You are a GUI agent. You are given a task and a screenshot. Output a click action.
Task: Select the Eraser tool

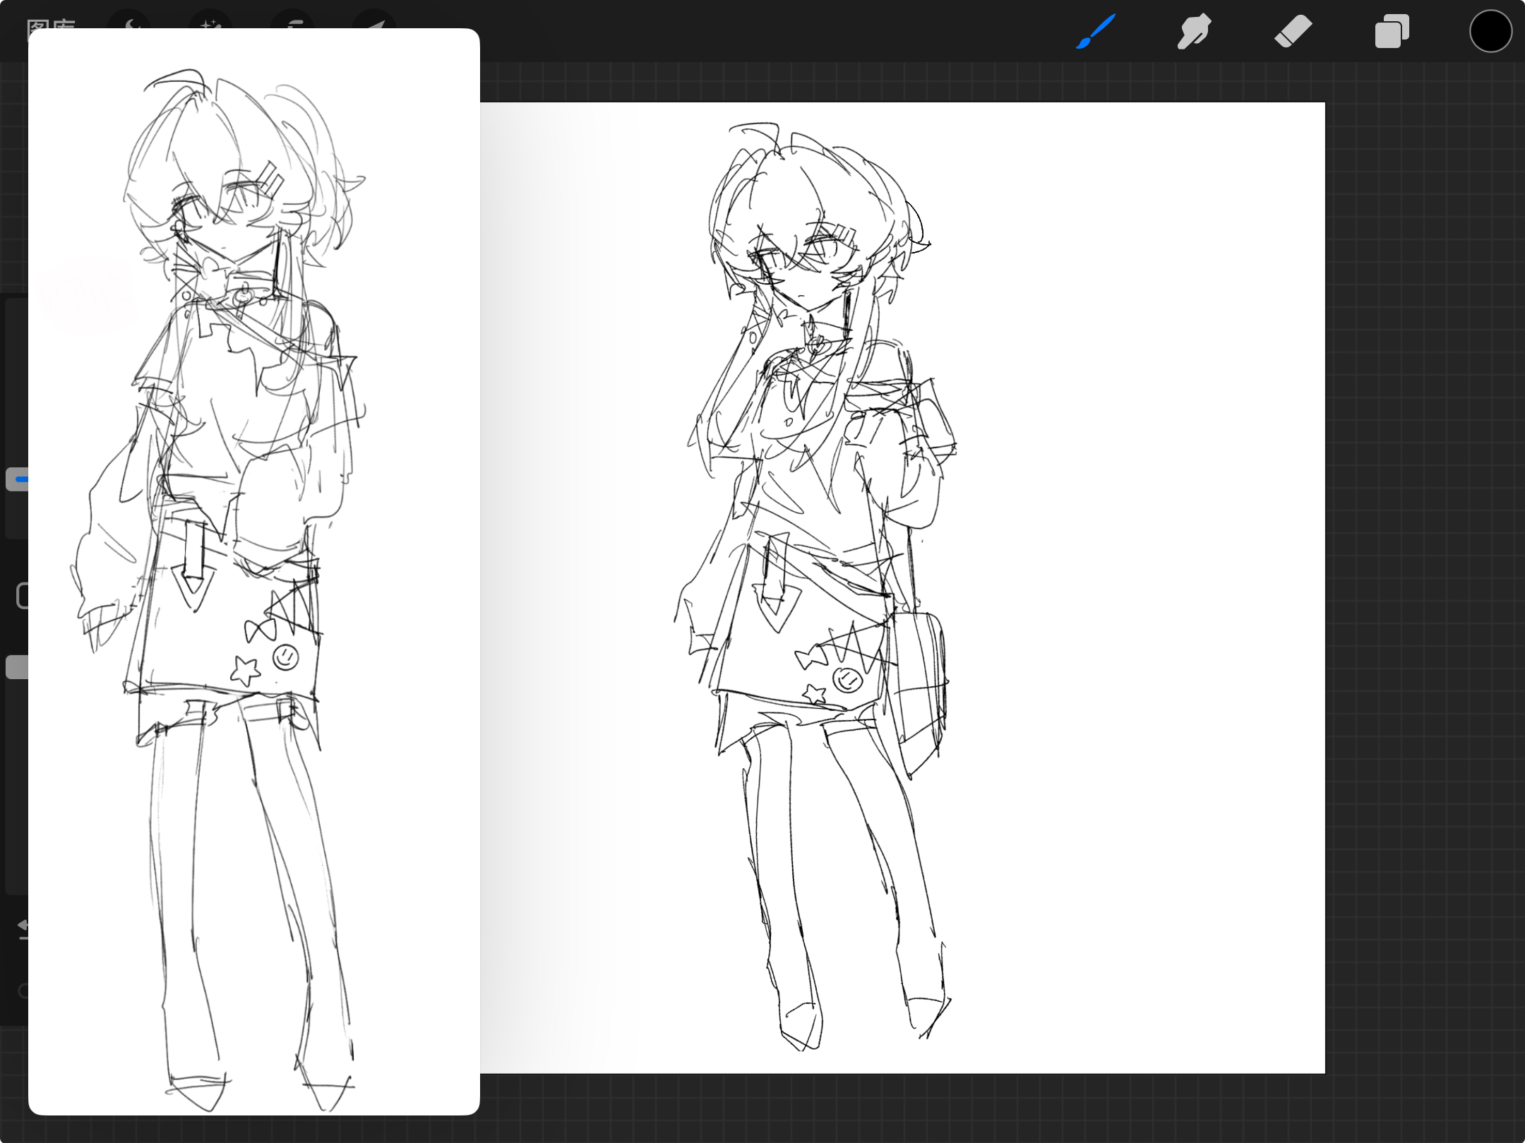[1293, 32]
